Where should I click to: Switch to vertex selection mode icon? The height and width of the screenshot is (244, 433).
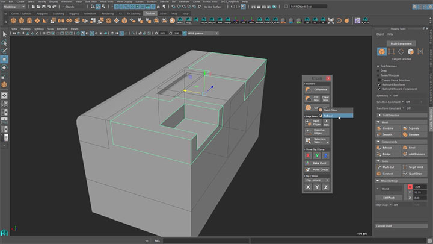(392, 51)
